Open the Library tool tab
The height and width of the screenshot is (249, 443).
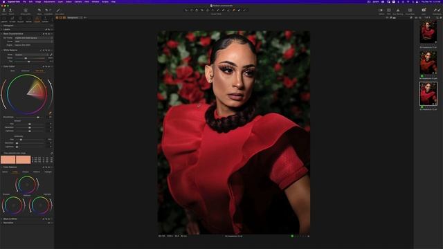tap(4, 19)
